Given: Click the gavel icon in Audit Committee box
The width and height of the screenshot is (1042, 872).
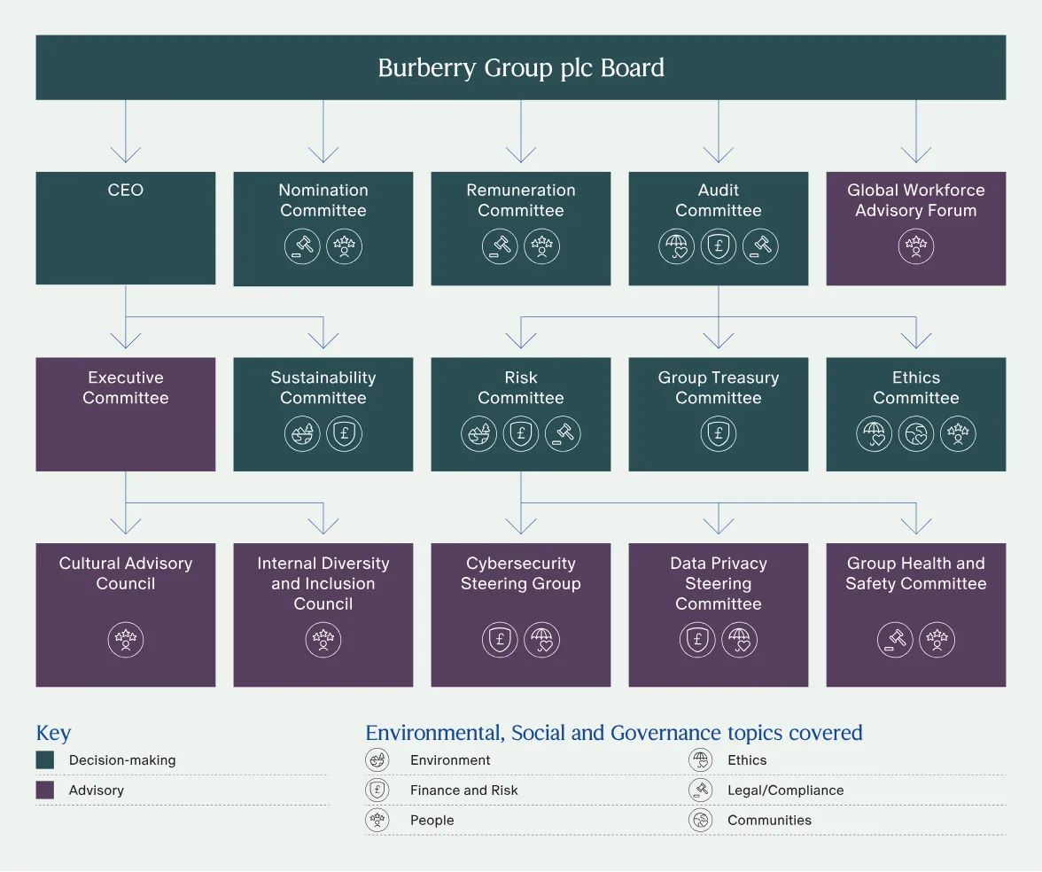Looking at the screenshot, I should point(760,246).
